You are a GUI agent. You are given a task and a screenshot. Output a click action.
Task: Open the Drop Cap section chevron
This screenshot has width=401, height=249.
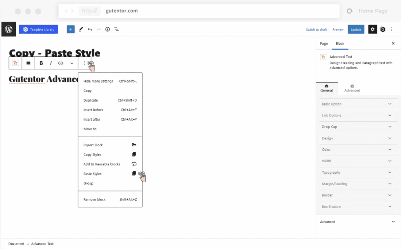click(x=358, y=127)
